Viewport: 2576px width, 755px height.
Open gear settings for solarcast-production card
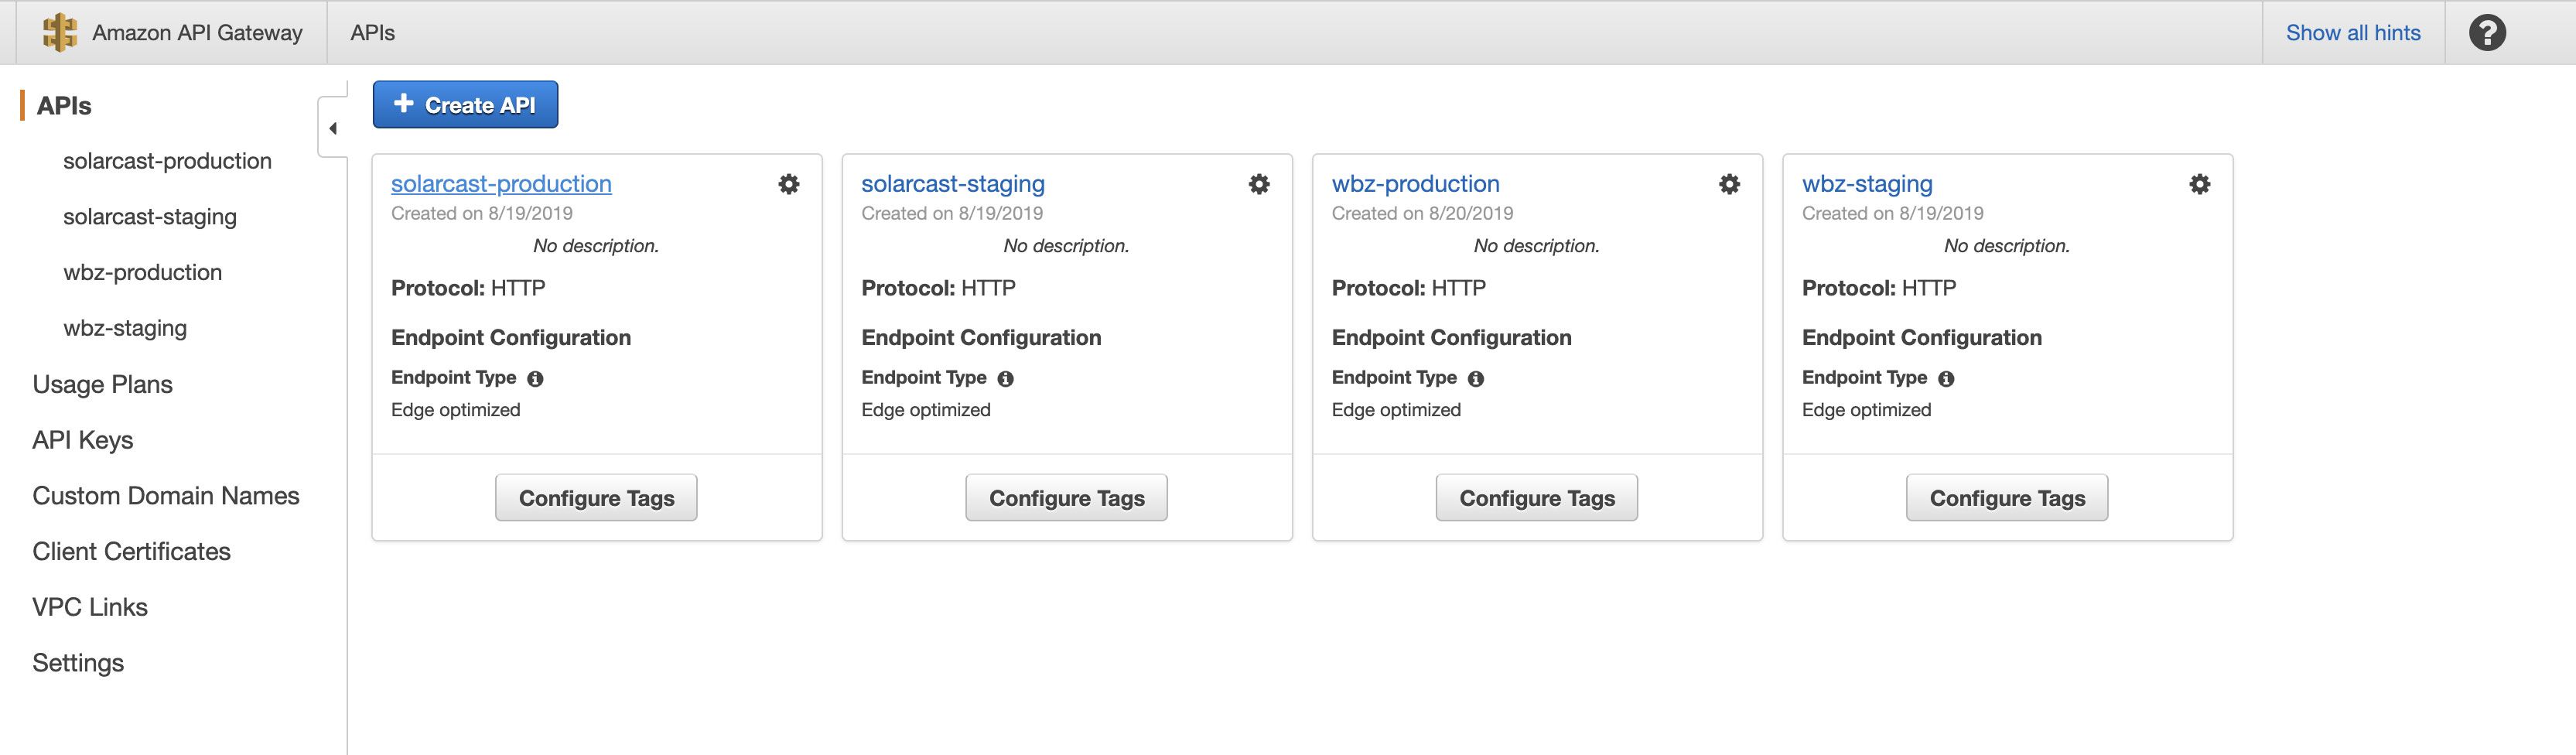(788, 184)
